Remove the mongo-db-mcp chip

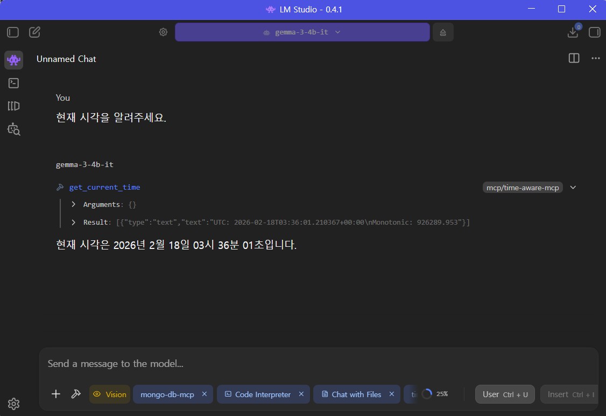pos(205,394)
